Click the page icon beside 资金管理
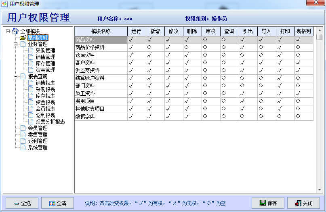The height and width of the screenshot is (212, 326). (x=31, y=70)
